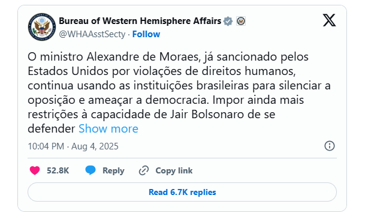Open the X logo link
This screenshot has height=216, width=365.
point(329,20)
